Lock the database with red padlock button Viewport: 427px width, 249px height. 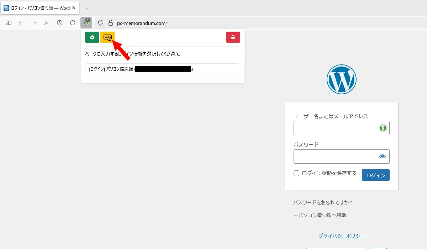pos(233,37)
